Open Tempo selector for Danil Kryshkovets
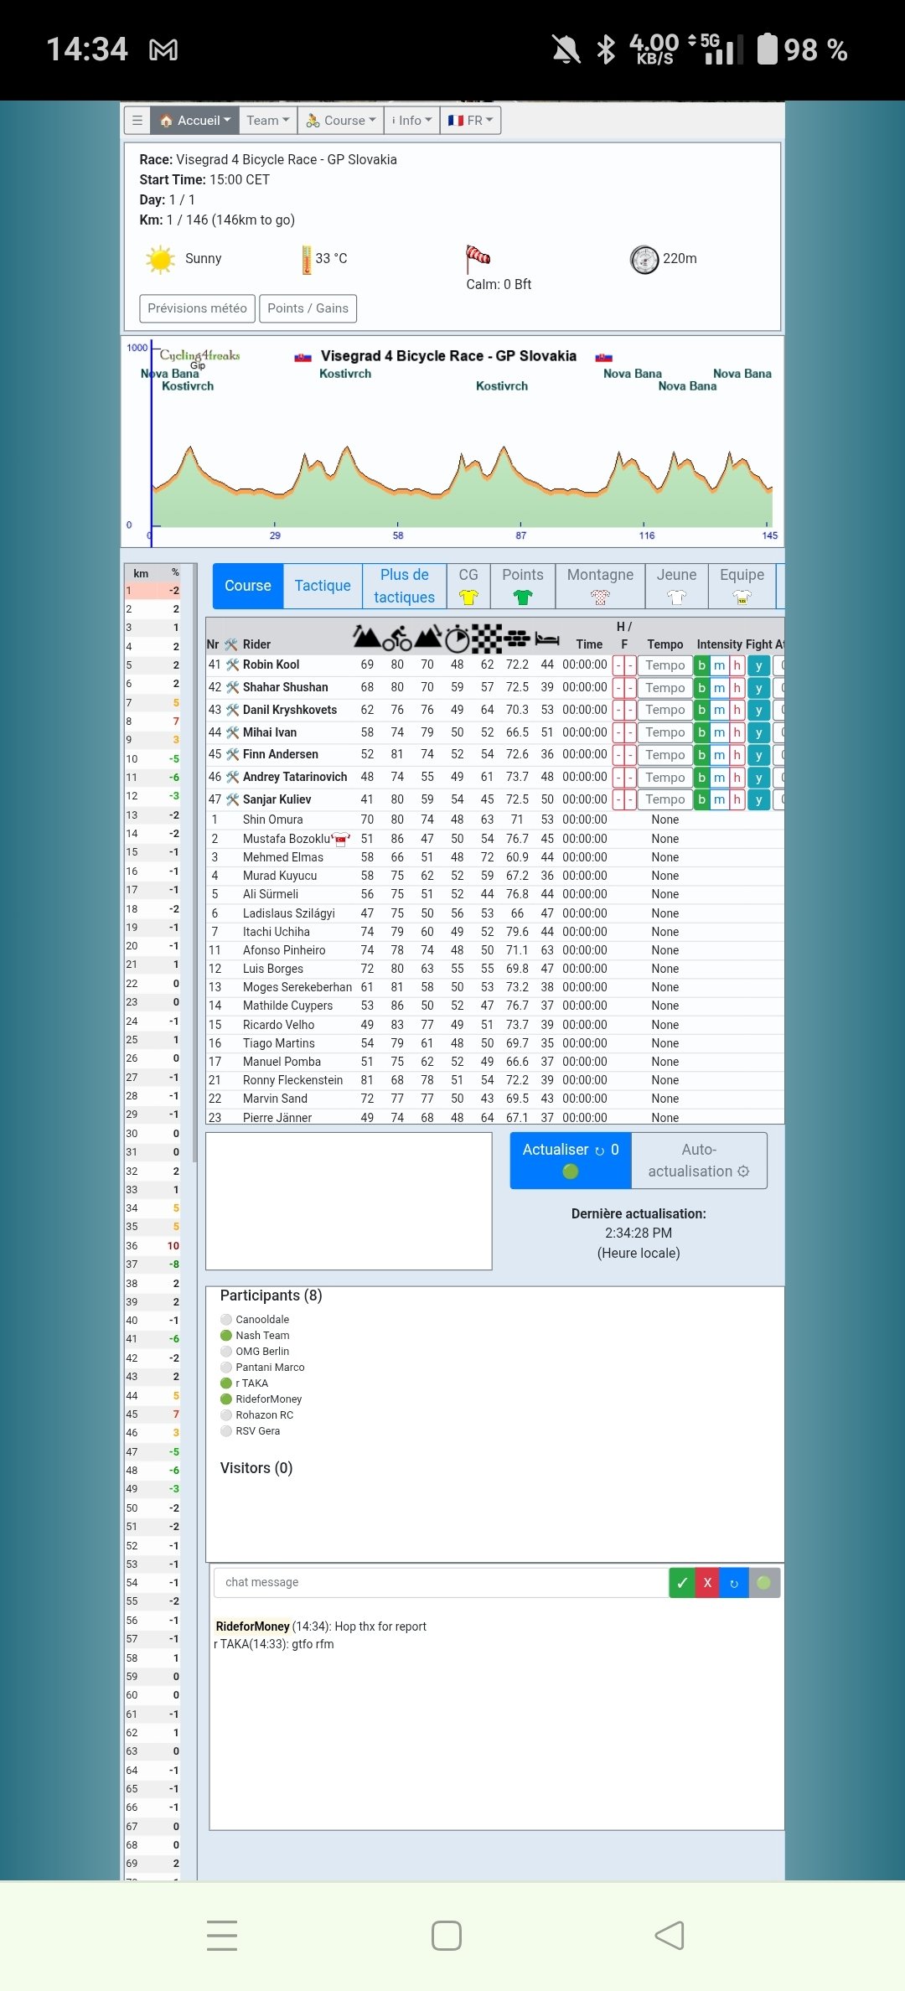Image resolution: width=905 pixels, height=1991 pixels. click(665, 710)
